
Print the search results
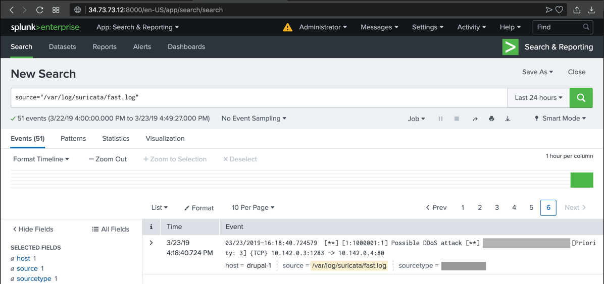coord(491,119)
